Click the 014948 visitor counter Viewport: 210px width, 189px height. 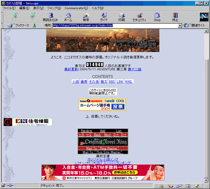(x=95, y=65)
